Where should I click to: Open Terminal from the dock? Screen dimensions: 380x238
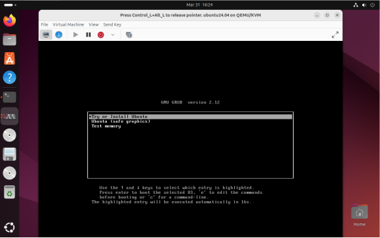pyautogui.click(x=9, y=97)
